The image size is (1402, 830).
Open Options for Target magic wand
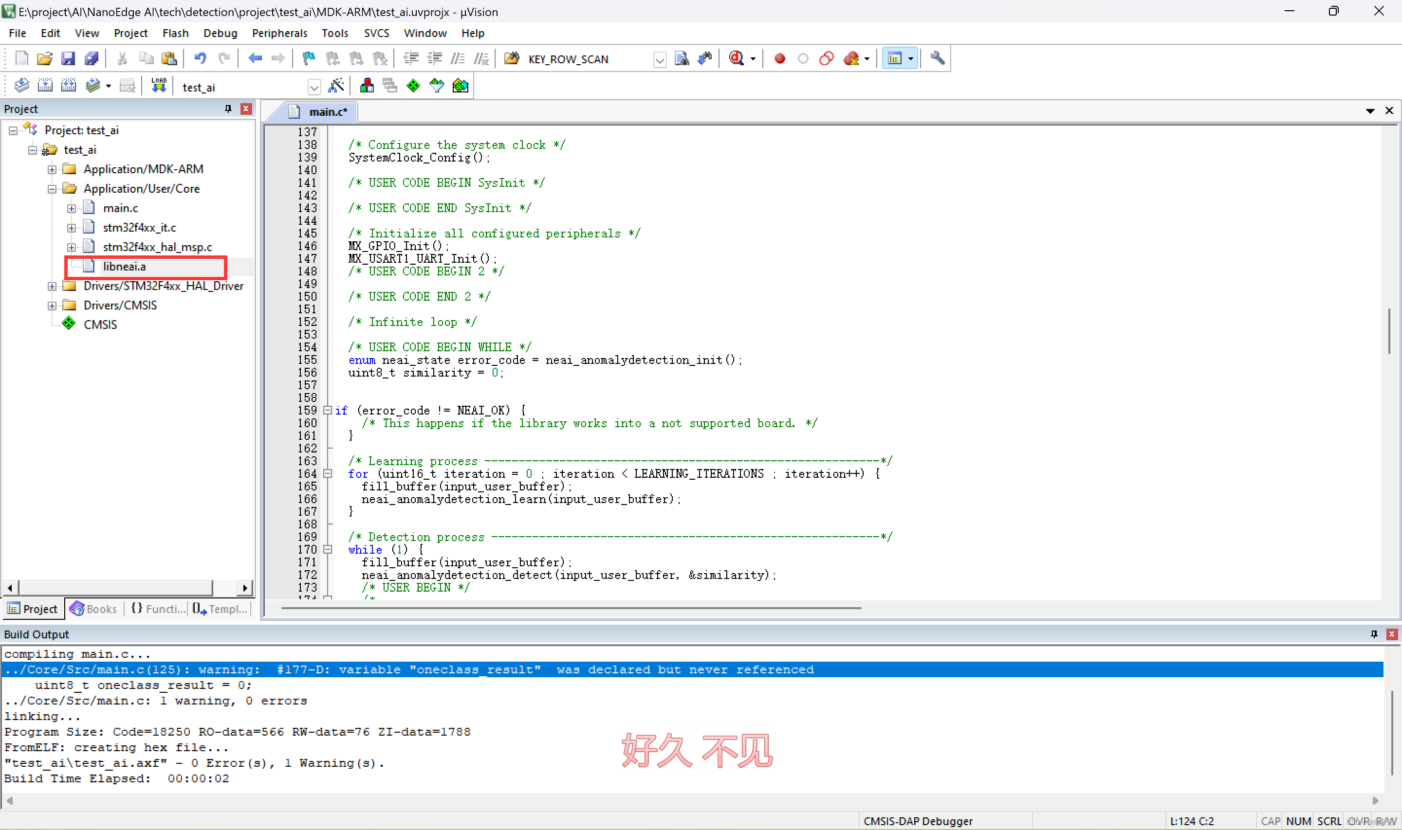pos(336,86)
